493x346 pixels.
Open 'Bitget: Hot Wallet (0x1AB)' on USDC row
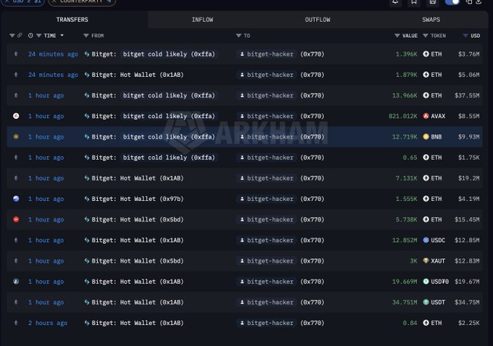[138, 240]
